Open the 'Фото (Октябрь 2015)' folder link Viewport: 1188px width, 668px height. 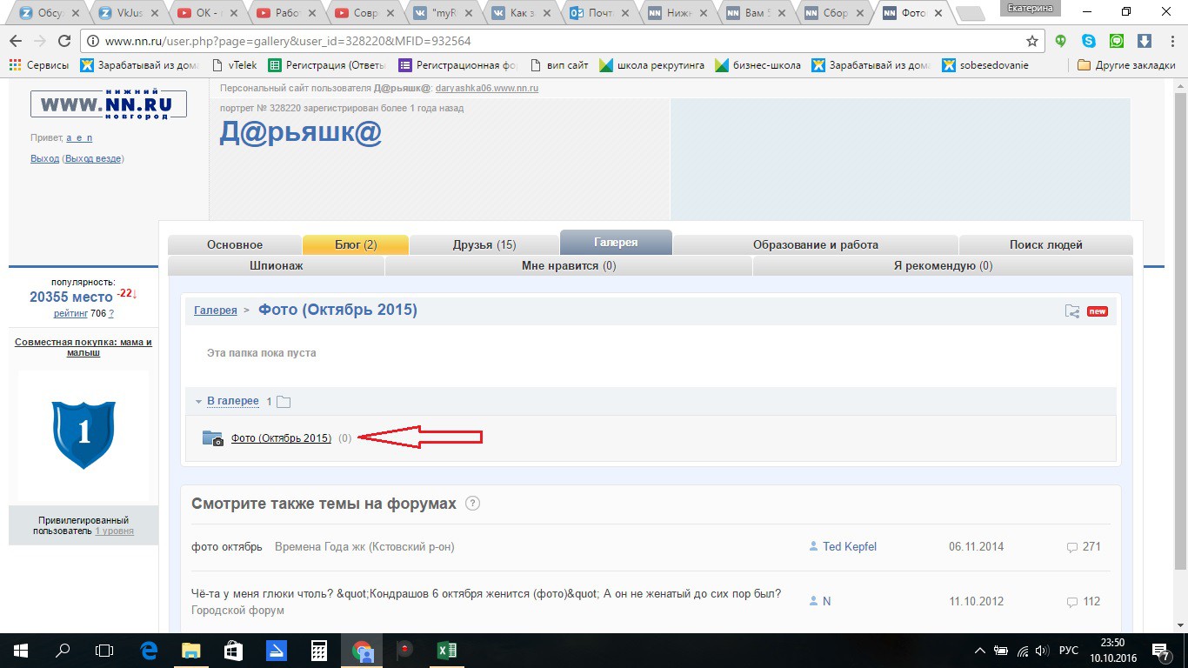281,438
